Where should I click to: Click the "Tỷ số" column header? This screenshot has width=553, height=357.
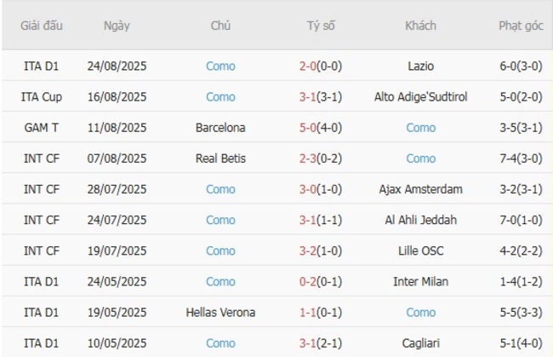[321, 26]
